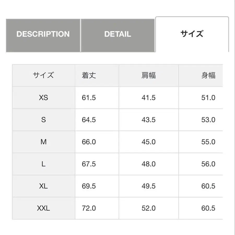Select the XXL size row label
The width and height of the screenshot is (235, 235).
[x=44, y=208]
